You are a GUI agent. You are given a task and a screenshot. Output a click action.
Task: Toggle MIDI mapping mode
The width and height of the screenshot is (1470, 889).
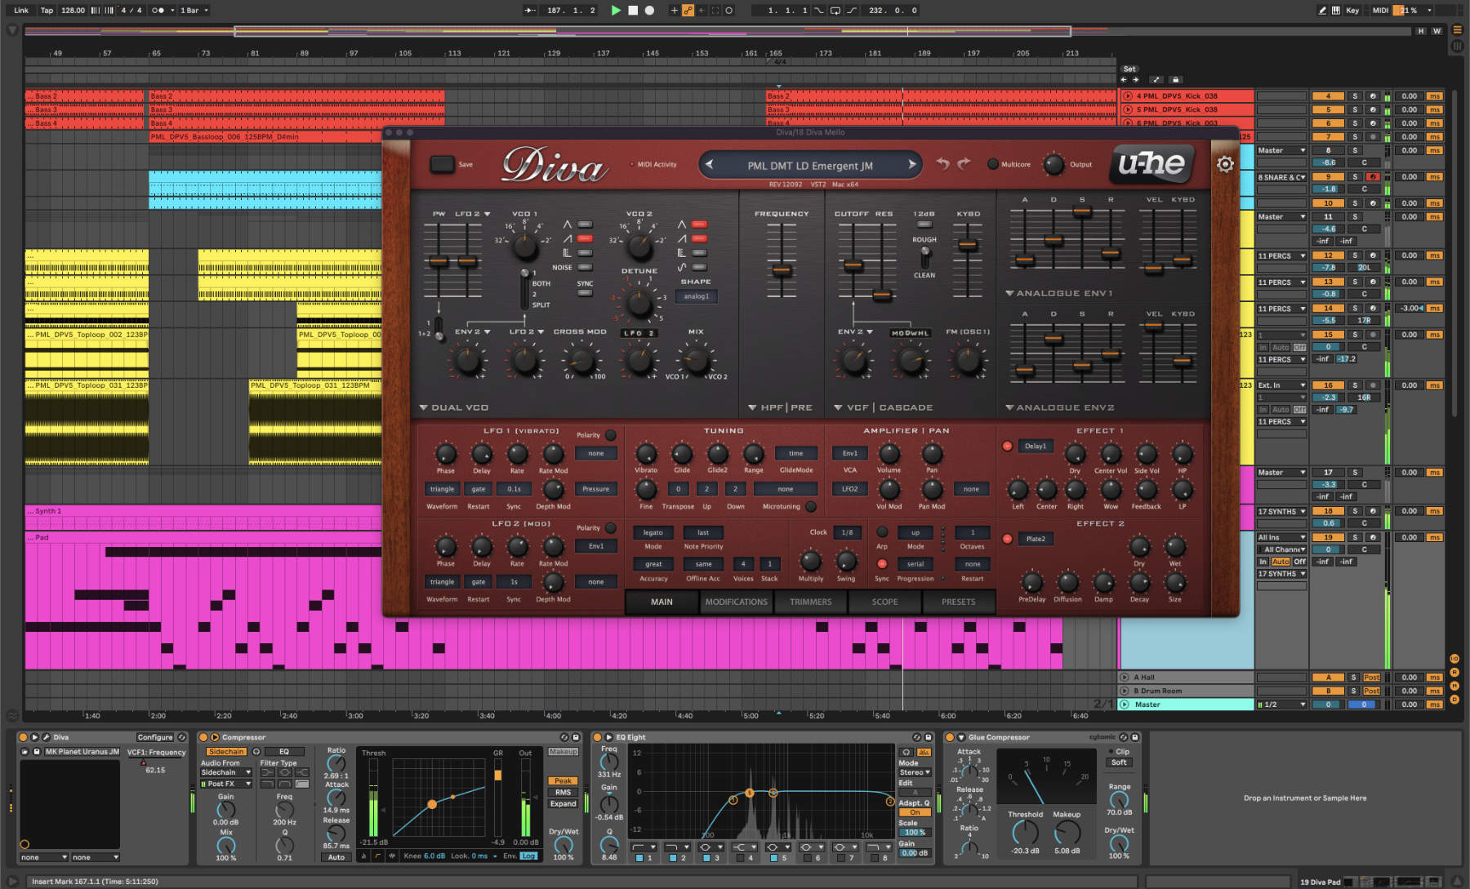(1380, 11)
